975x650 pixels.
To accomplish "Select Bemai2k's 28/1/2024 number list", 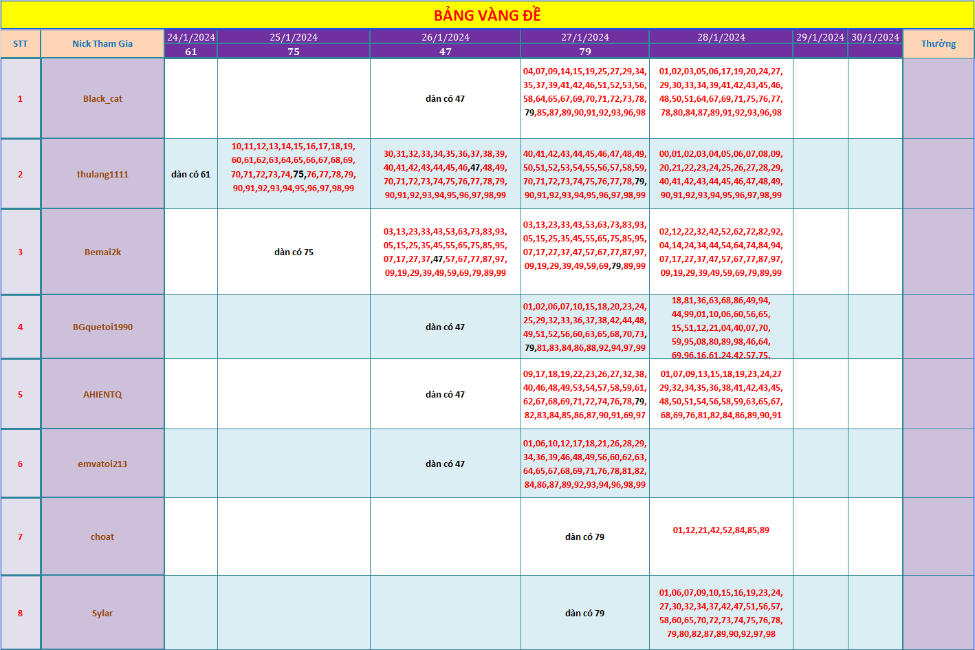I will [721, 252].
